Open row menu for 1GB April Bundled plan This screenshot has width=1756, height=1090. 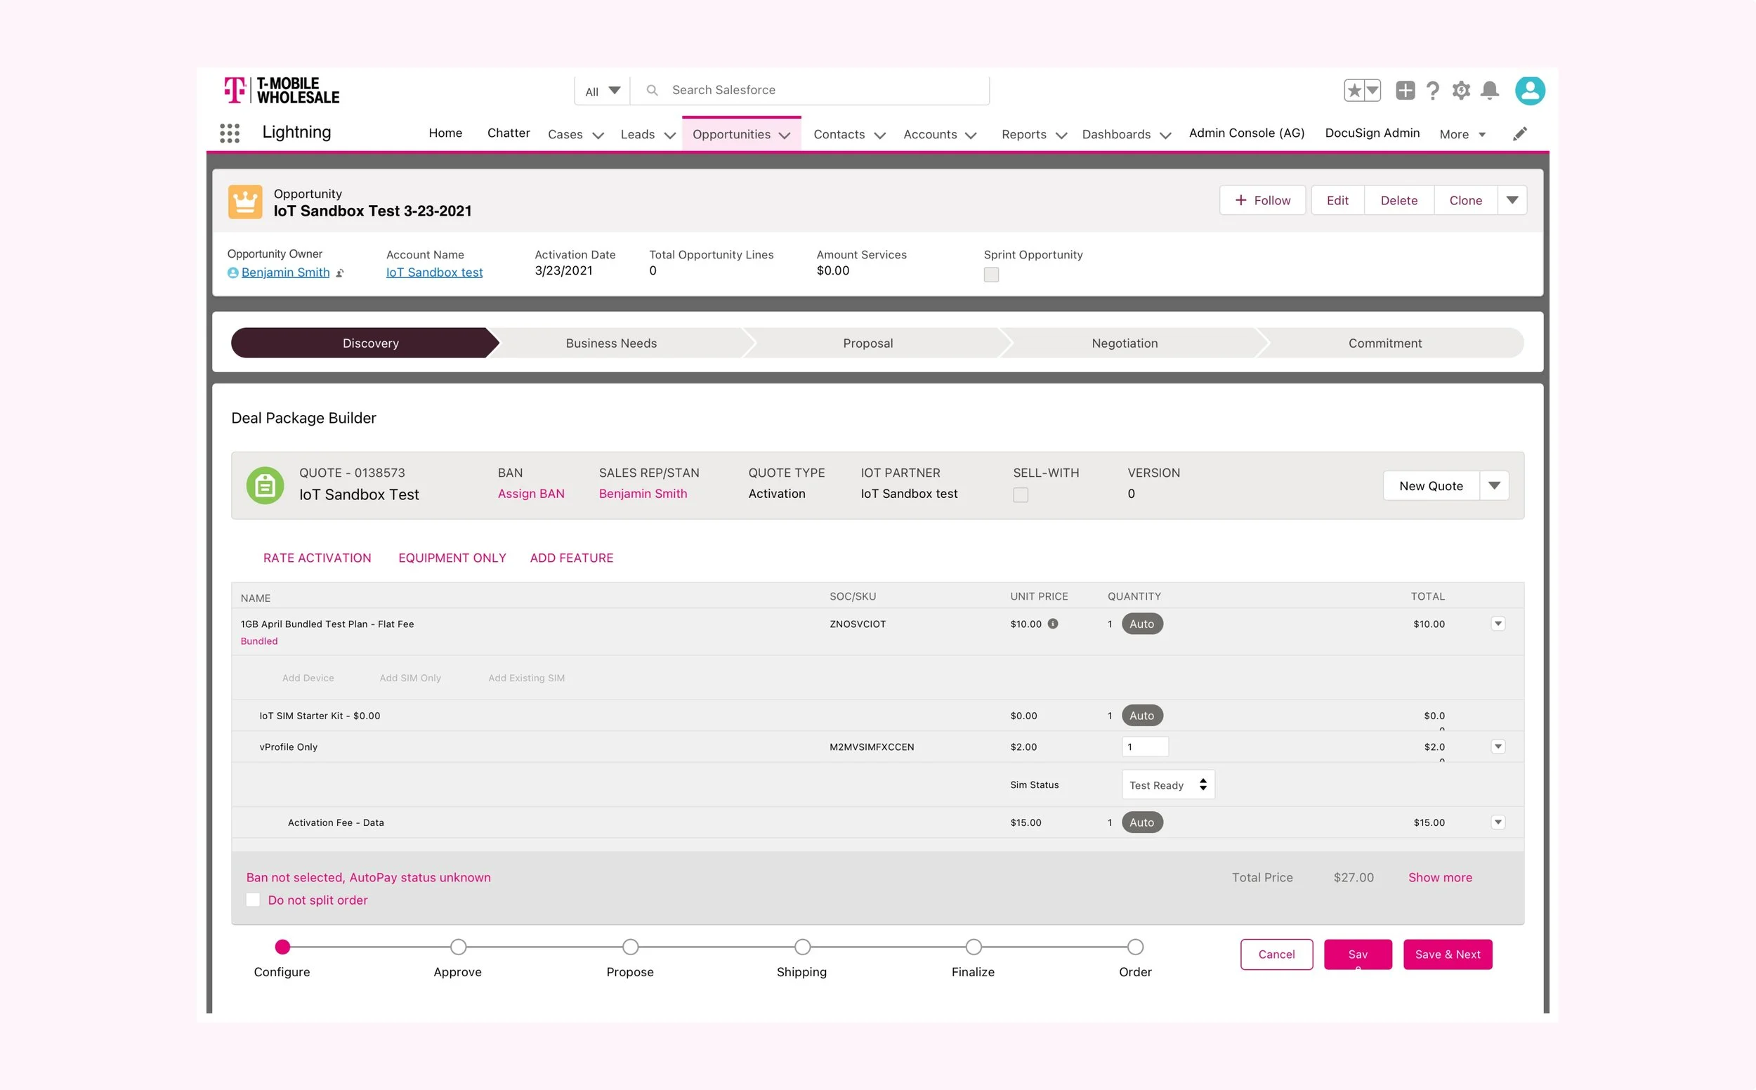point(1498,624)
